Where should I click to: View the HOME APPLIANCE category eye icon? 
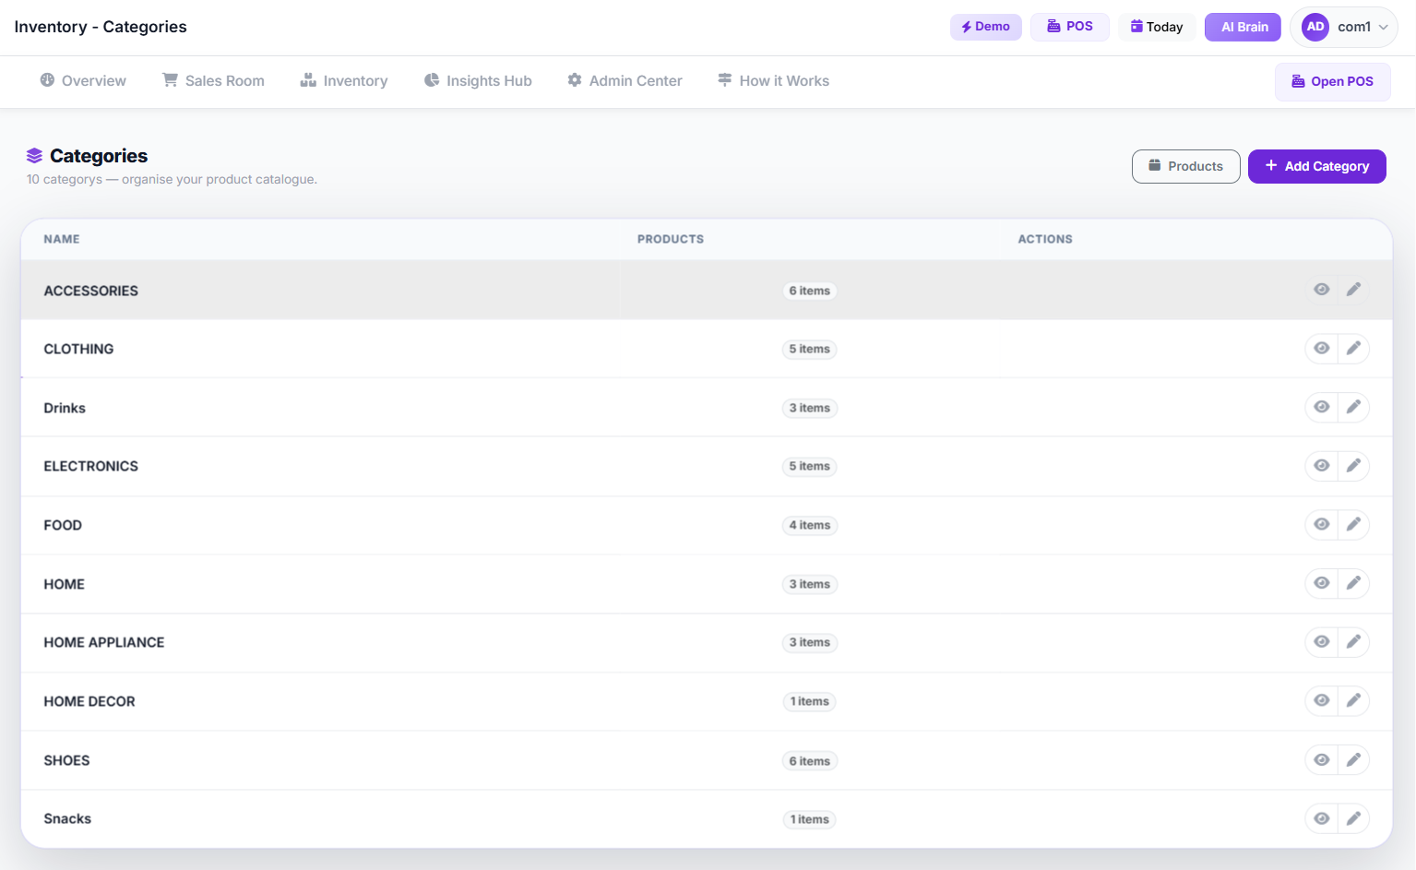coord(1322,641)
